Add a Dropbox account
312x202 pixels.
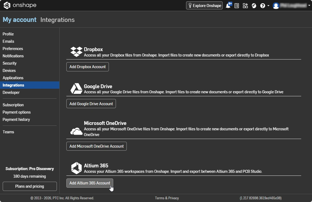point(87,67)
